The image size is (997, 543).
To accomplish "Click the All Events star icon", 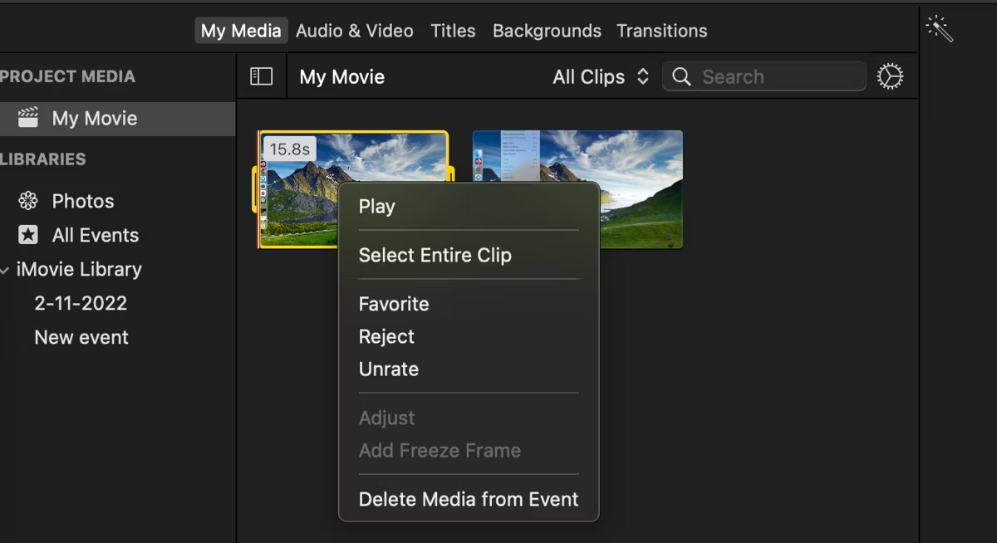I will [x=28, y=235].
